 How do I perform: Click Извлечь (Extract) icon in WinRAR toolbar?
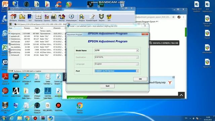pyautogui.click(x=22, y=18)
